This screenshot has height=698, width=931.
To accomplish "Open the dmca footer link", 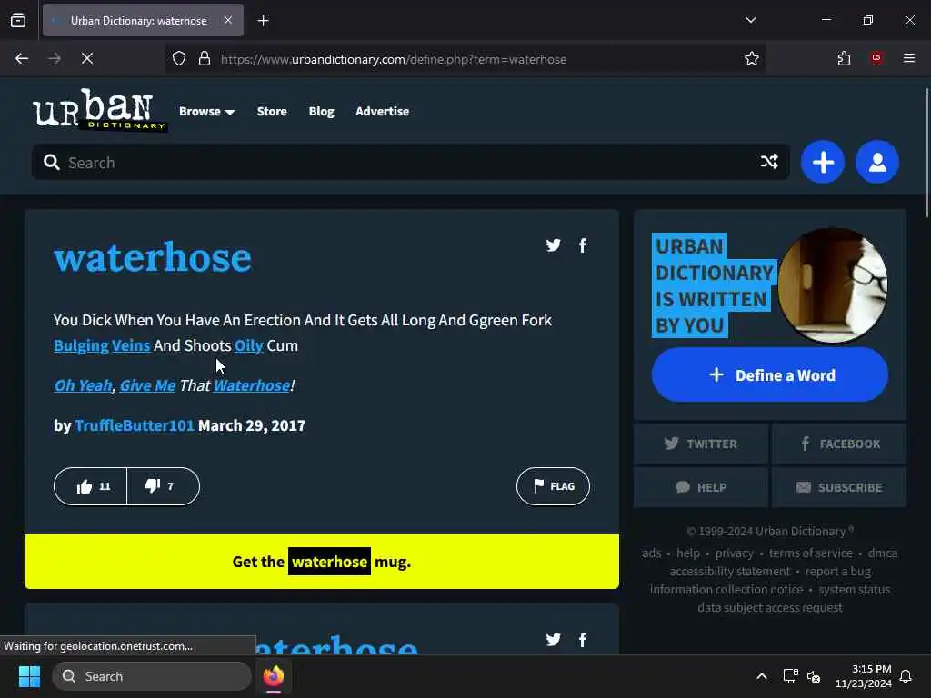I will (x=882, y=553).
